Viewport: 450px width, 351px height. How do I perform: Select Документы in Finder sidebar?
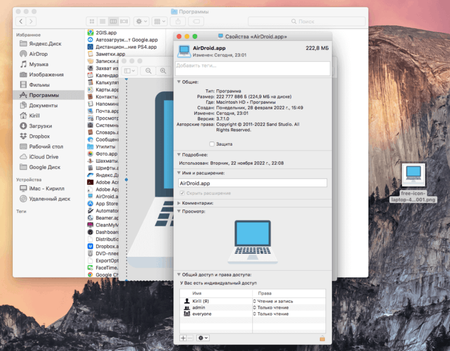point(43,106)
